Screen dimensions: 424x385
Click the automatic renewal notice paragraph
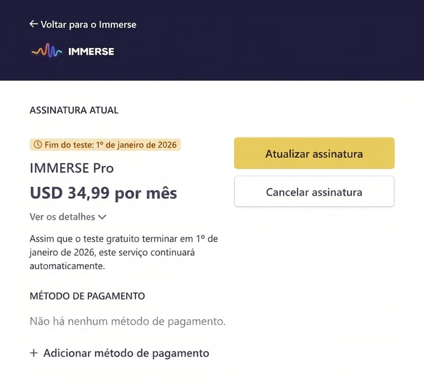[124, 253]
